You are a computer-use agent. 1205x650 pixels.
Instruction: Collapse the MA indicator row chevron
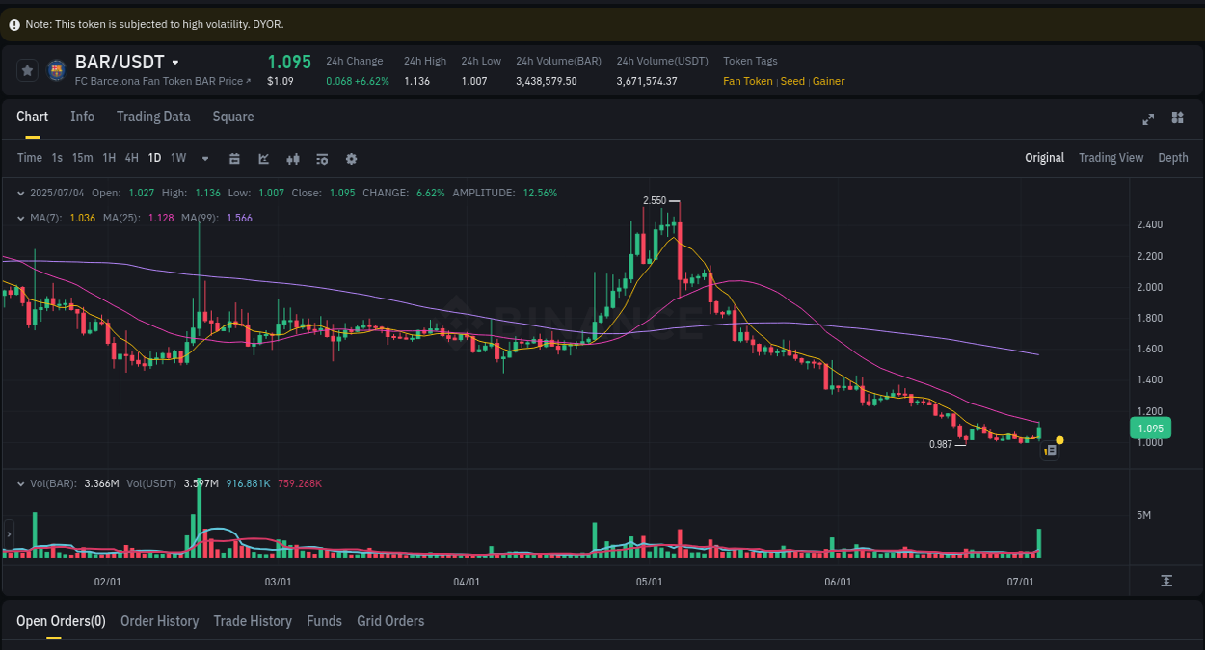20,218
